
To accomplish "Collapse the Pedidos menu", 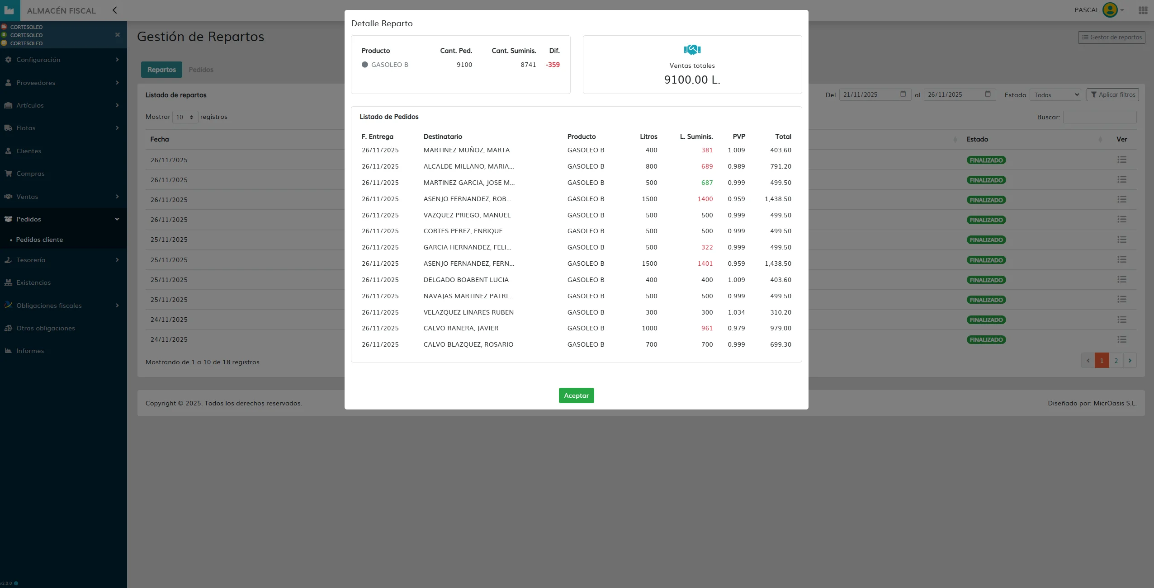I will click(x=63, y=219).
